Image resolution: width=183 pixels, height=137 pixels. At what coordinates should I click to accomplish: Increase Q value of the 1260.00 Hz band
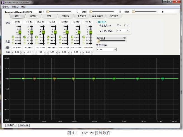(x=68, y=53)
